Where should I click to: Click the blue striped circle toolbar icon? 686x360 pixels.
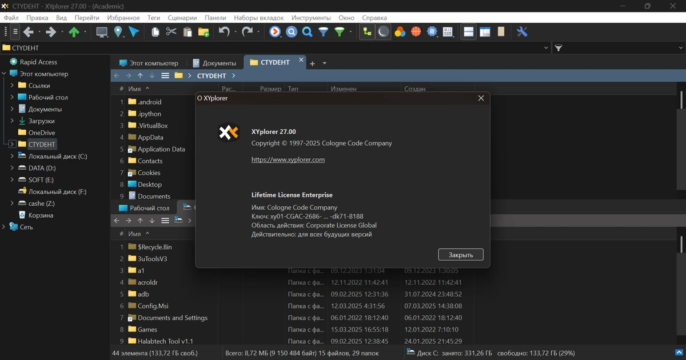point(432,32)
